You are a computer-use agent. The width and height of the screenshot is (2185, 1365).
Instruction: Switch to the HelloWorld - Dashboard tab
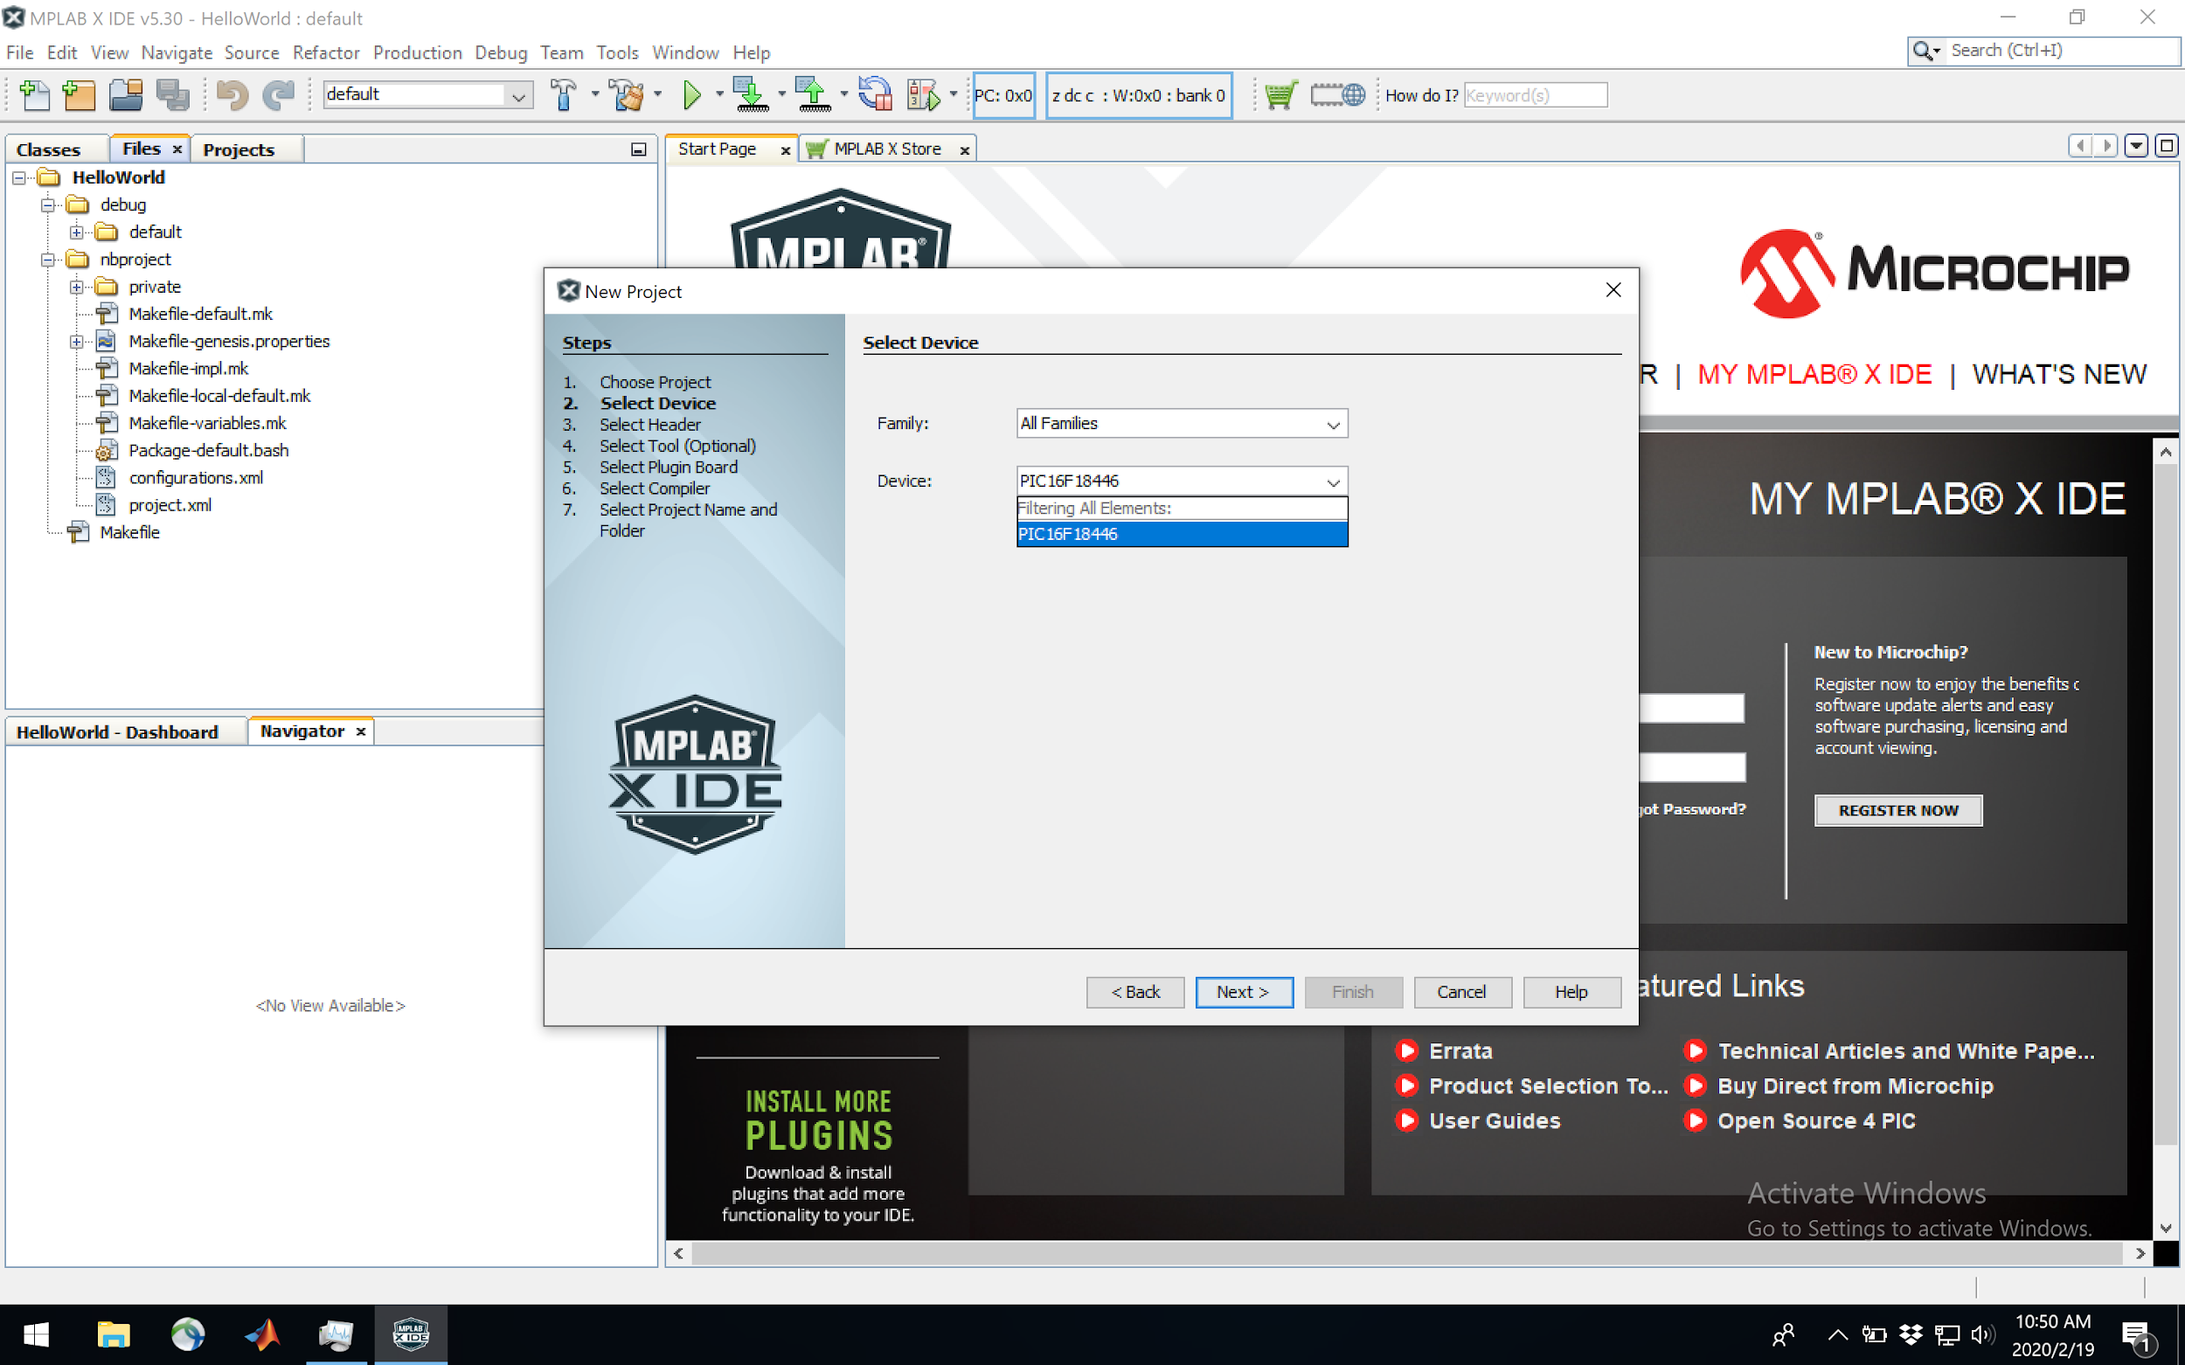click(x=117, y=732)
